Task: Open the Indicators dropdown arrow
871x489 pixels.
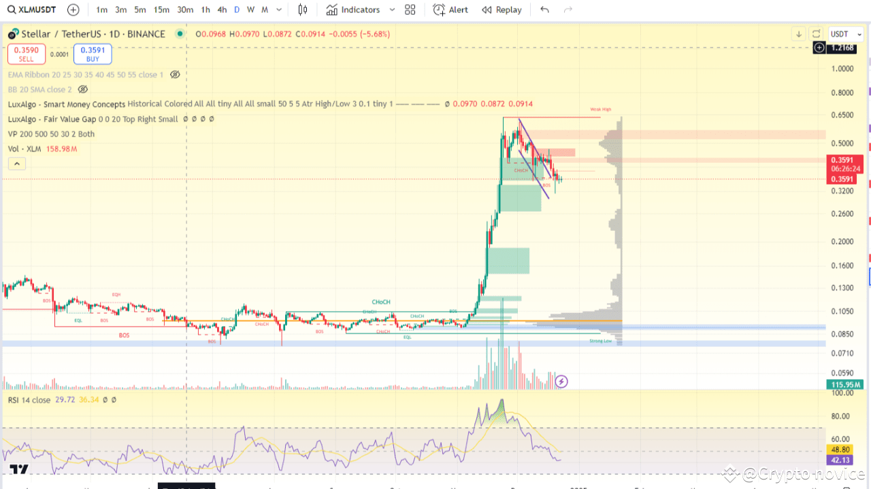Action: (391, 10)
